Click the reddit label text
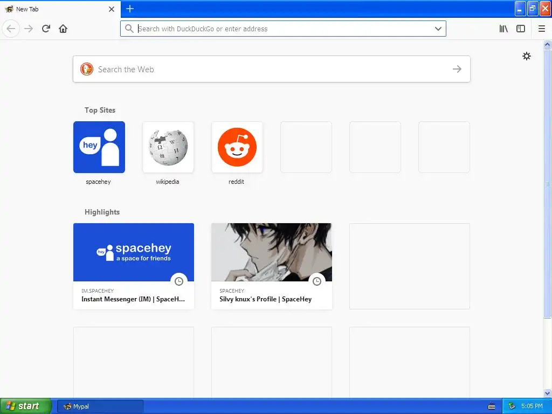 tap(236, 182)
